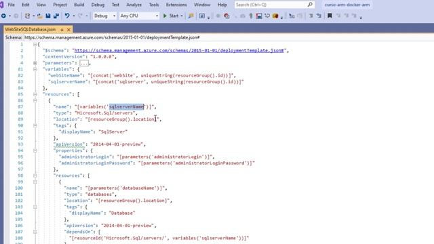Click the Start debugging button
Viewport: 434px width, 244px height.
(x=172, y=16)
